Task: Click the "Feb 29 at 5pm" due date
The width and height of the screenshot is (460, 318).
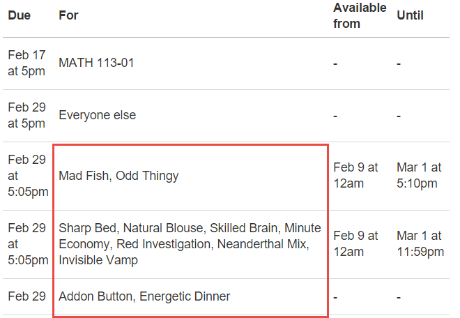Action: (x=26, y=115)
